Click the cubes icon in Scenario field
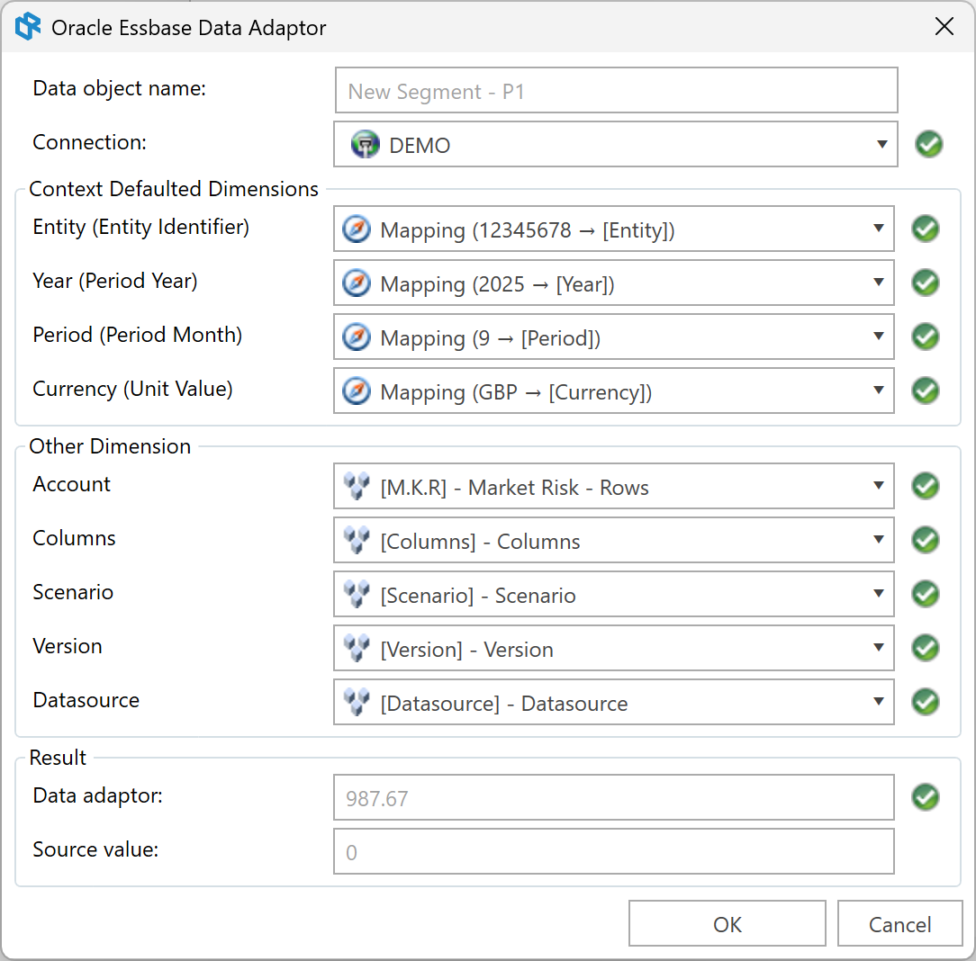976x961 pixels. 357,594
